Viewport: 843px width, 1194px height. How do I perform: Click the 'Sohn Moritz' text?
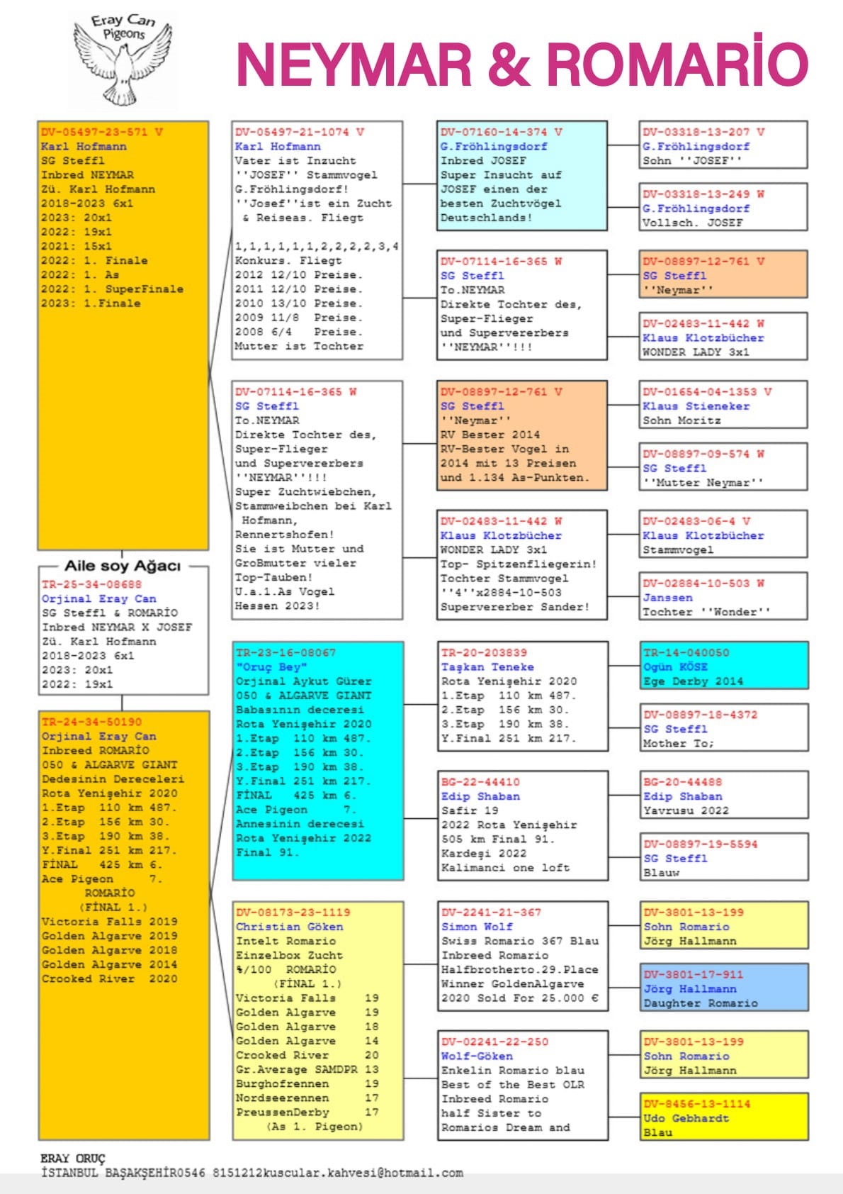681,420
